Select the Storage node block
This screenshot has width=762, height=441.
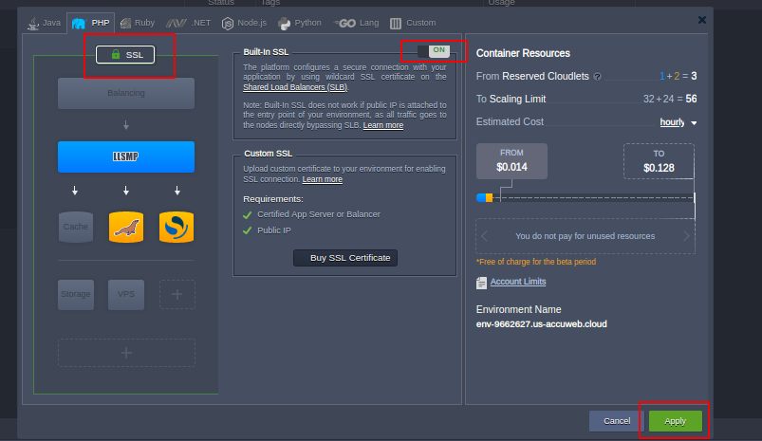[x=76, y=294]
